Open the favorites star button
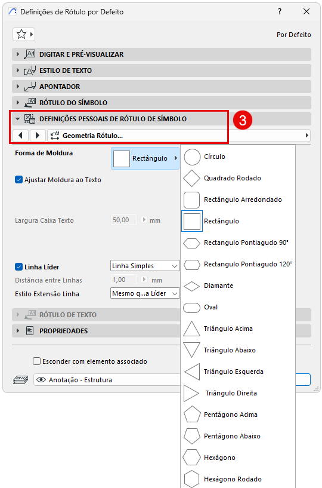322x488 pixels. (24, 34)
